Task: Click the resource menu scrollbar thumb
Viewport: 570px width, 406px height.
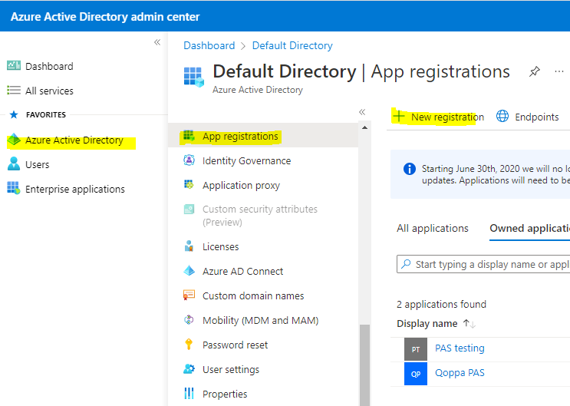Action: click(x=364, y=365)
